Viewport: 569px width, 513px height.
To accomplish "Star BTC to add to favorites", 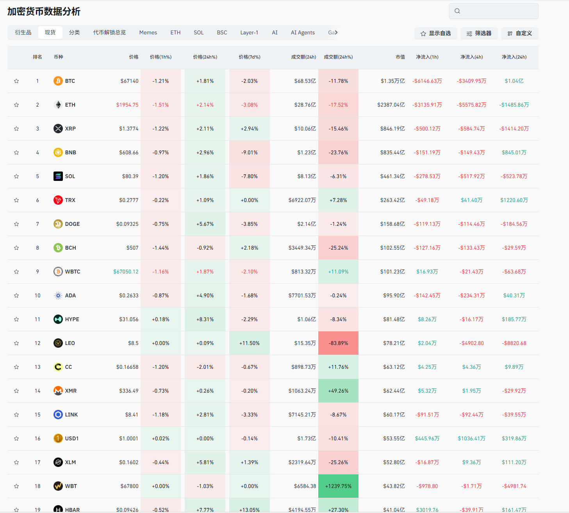I will [16, 81].
